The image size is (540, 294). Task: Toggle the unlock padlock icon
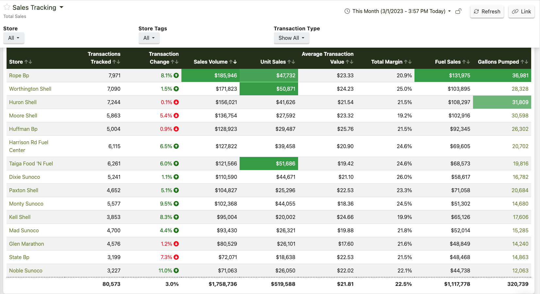click(x=458, y=11)
